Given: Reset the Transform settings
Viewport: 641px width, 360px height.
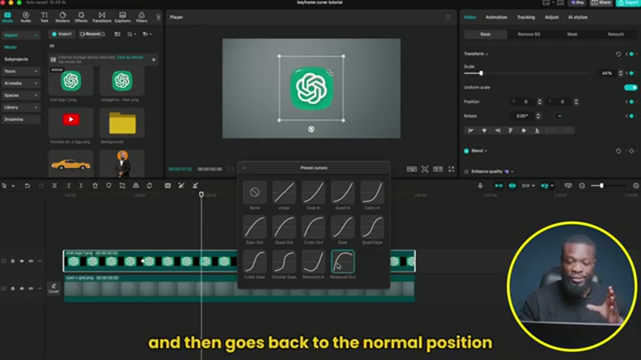Looking at the screenshot, I should coord(618,54).
